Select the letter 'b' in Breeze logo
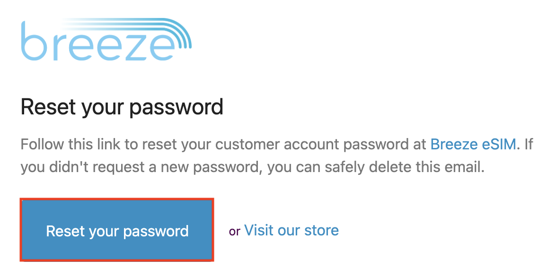The height and width of the screenshot is (277, 548). click(33, 41)
